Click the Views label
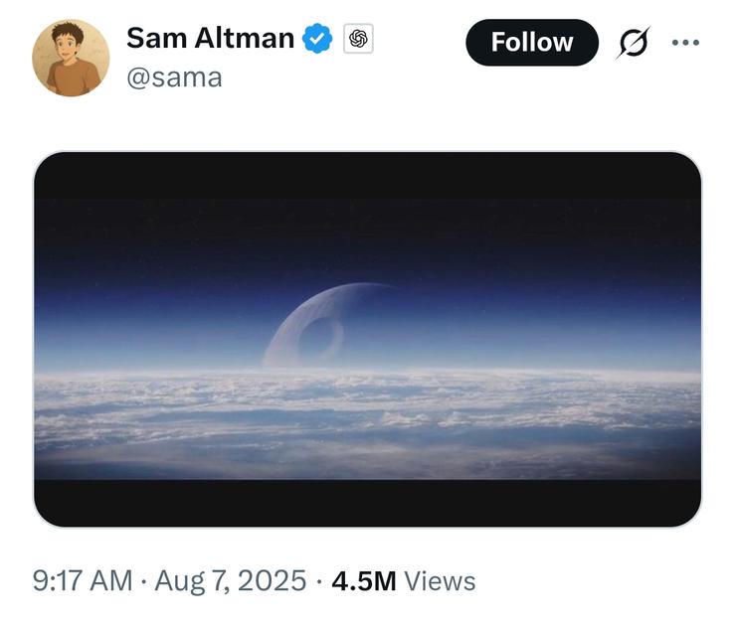 pos(441,581)
